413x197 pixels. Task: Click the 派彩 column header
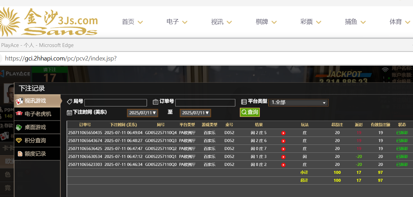point(359,125)
